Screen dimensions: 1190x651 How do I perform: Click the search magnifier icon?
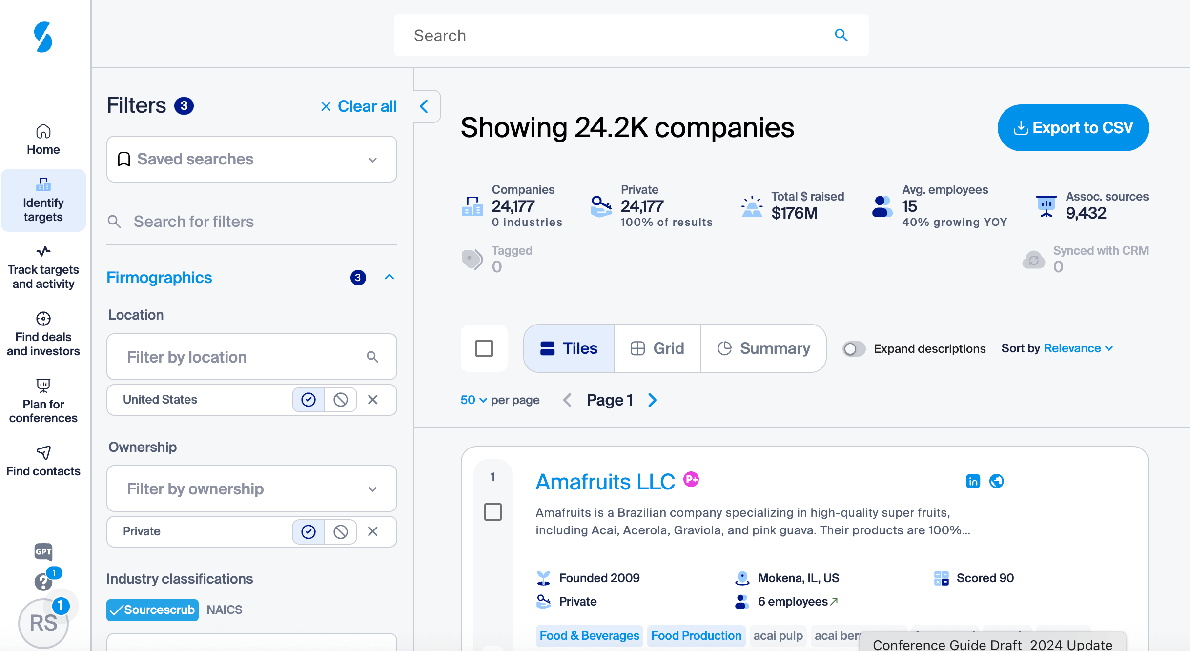point(841,35)
